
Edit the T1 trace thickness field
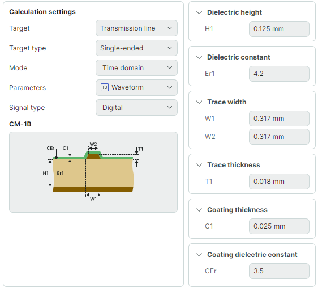279,182
